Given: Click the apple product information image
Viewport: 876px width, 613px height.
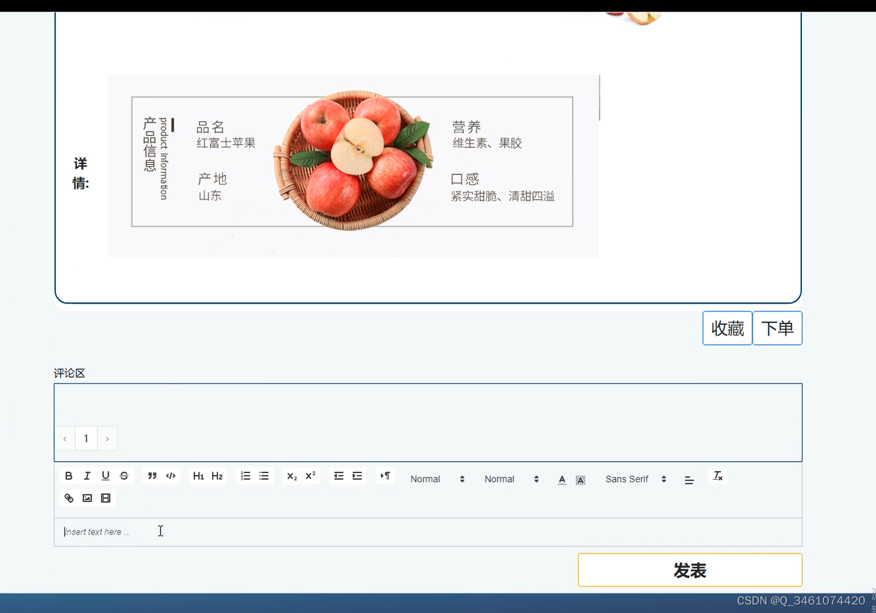Looking at the screenshot, I should point(354,166).
